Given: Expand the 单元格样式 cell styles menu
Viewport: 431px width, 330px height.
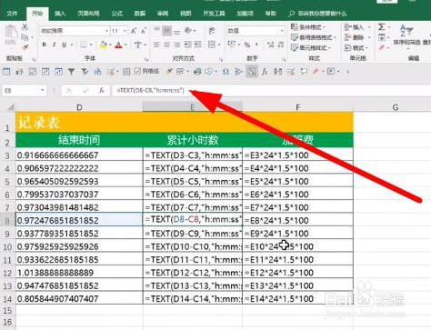Looking at the screenshot, I should pyautogui.click(x=311, y=47).
